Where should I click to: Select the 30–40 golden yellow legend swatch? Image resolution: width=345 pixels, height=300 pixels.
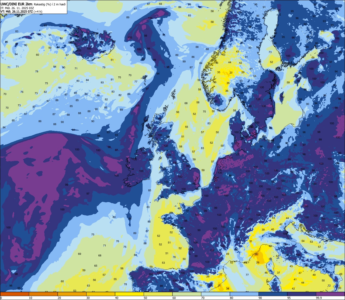101,294
